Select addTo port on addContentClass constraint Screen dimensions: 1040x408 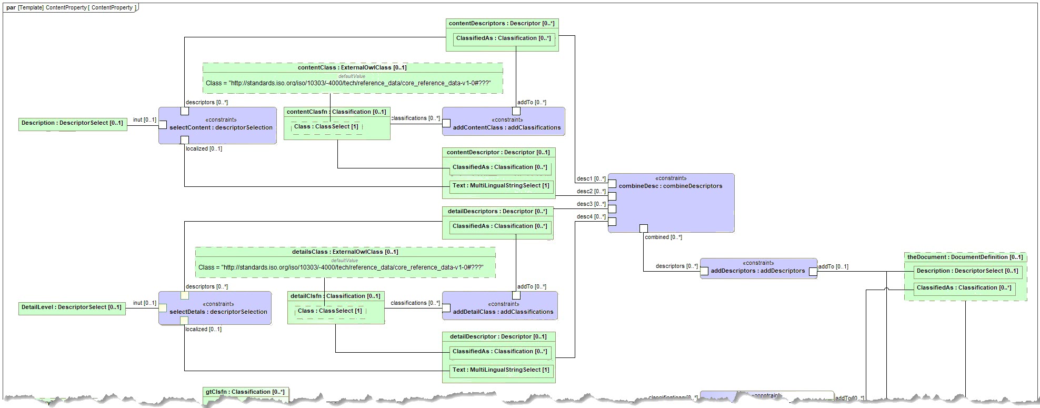516,111
